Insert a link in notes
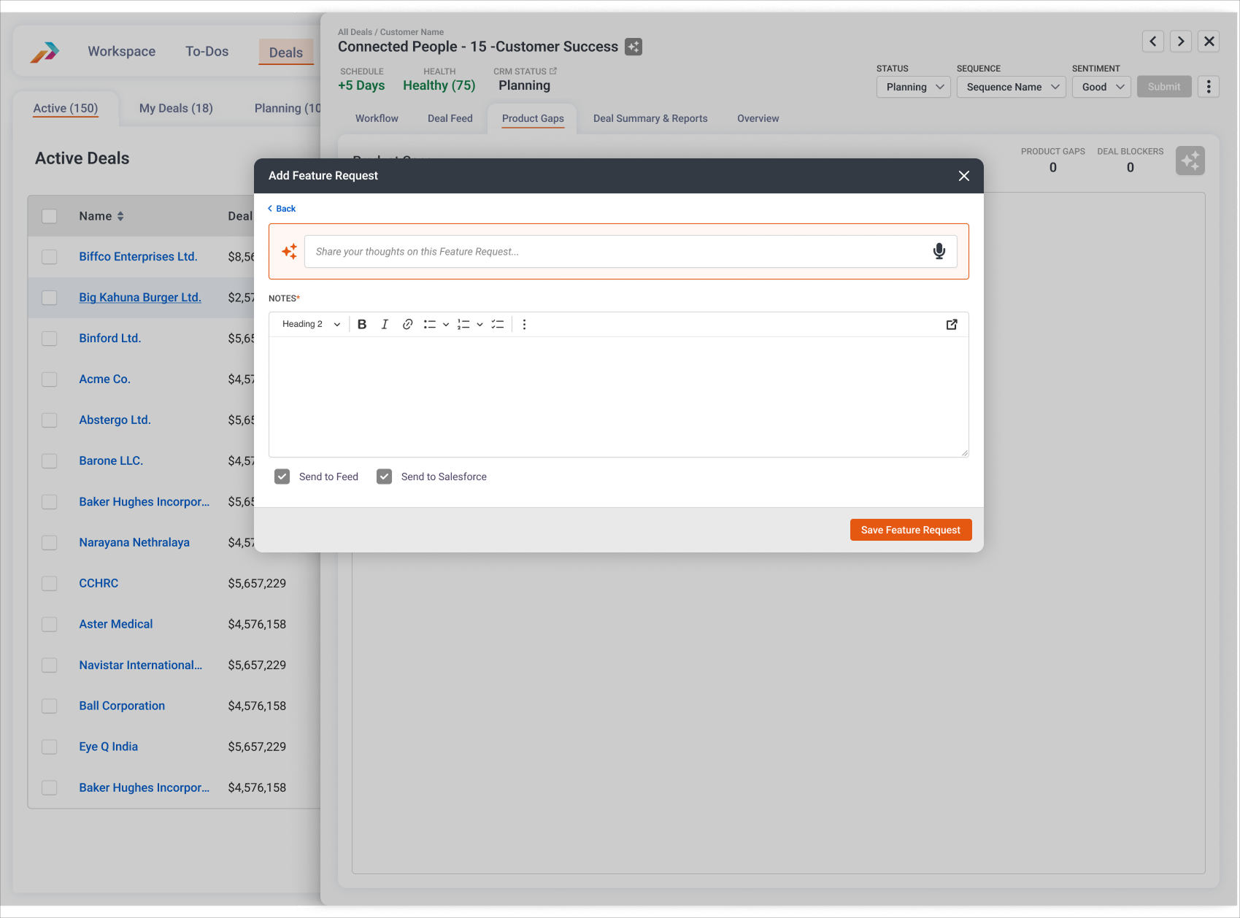 pos(408,325)
